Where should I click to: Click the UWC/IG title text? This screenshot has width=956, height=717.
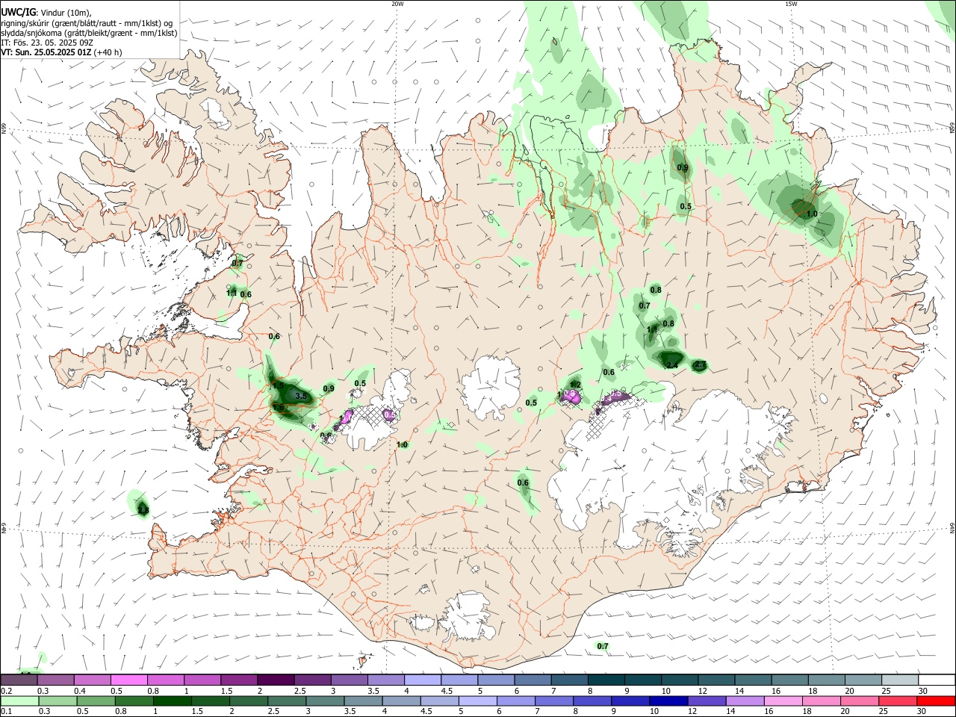pyautogui.click(x=18, y=12)
